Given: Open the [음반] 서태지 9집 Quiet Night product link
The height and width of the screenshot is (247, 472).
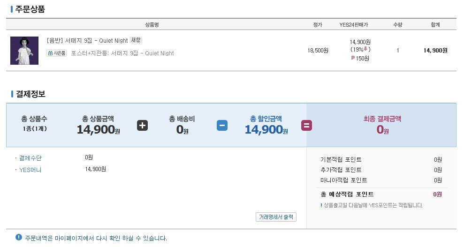Looking at the screenshot, I should pos(87,40).
